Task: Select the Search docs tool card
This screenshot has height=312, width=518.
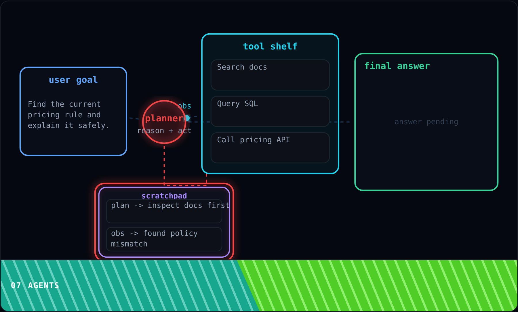Action: pos(270,75)
